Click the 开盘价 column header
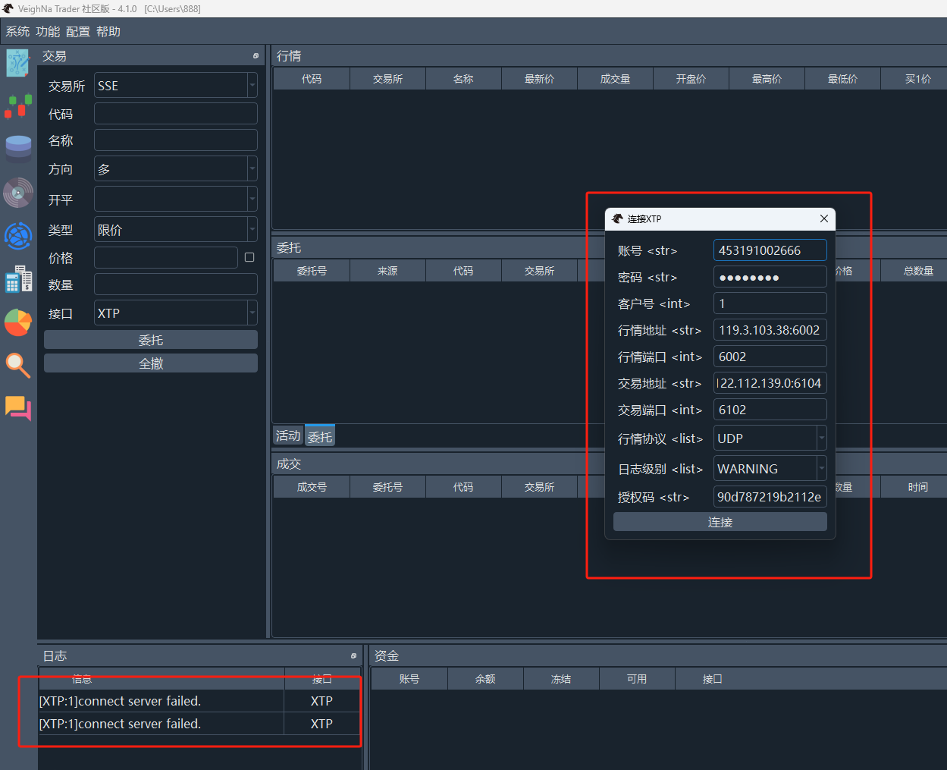This screenshot has height=770, width=947. (x=691, y=79)
